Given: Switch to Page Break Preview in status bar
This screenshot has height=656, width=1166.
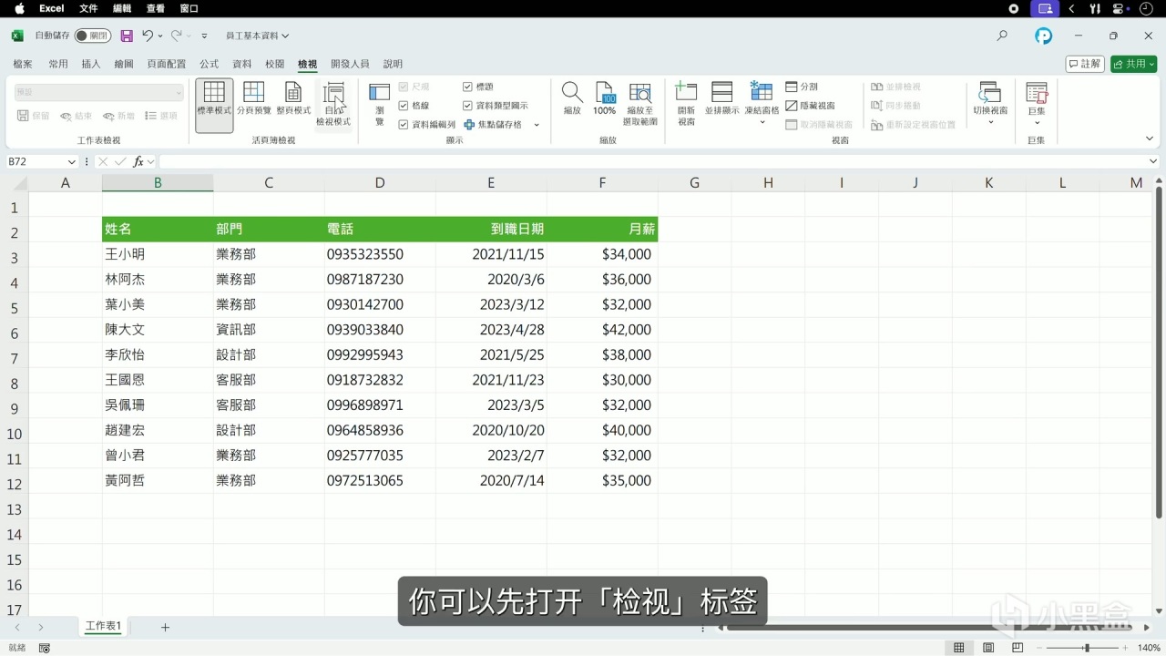Looking at the screenshot, I should [x=1018, y=648].
